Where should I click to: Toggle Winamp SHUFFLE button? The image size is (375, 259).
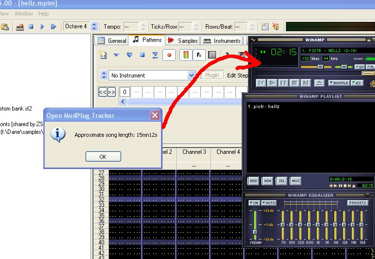coord(339,83)
